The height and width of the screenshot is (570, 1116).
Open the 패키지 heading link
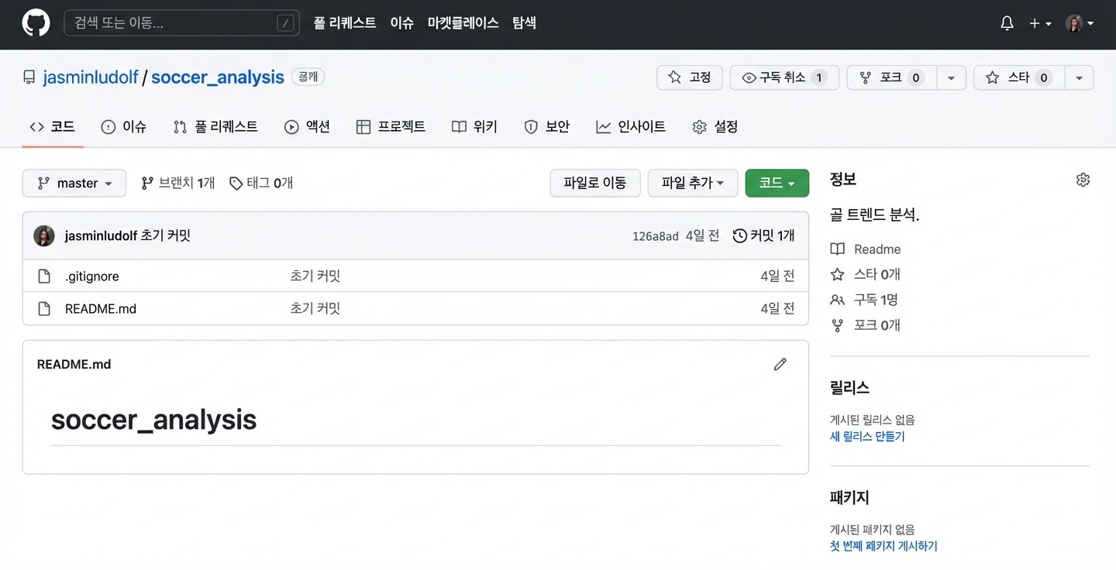pos(849,497)
